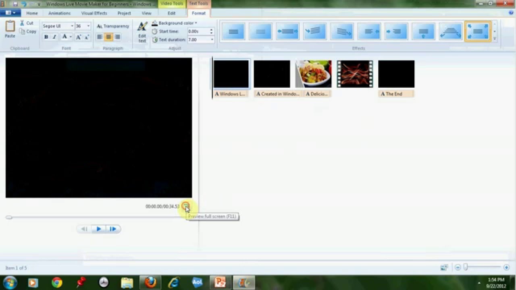The image size is (516, 290).
Task: Show next row of Effects gallery
Action: click(495, 31)
